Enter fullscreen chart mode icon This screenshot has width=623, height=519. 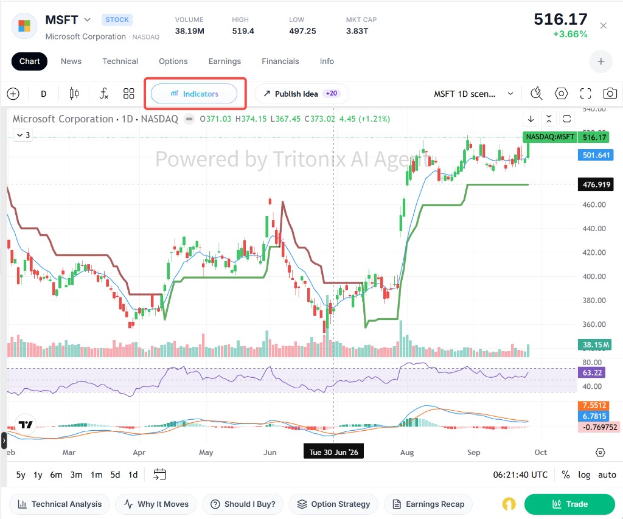point(586,93)
